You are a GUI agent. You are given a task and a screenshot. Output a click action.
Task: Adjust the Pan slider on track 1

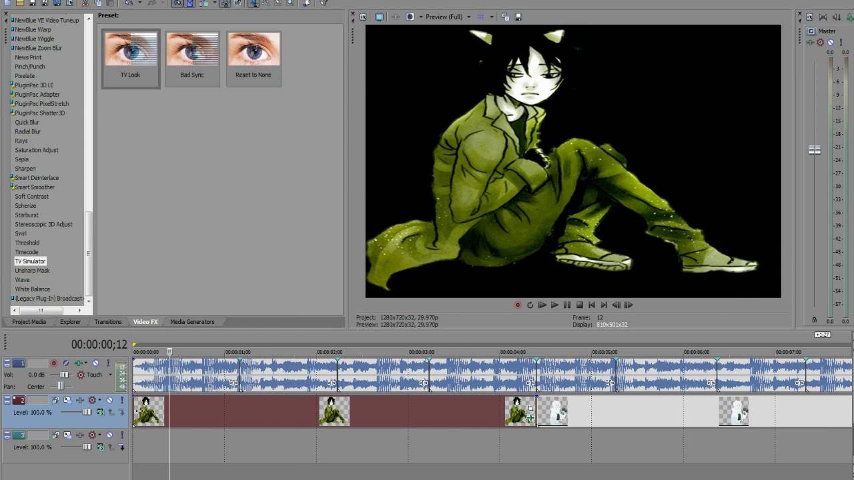pyautogui.click(x=61, y=387)
